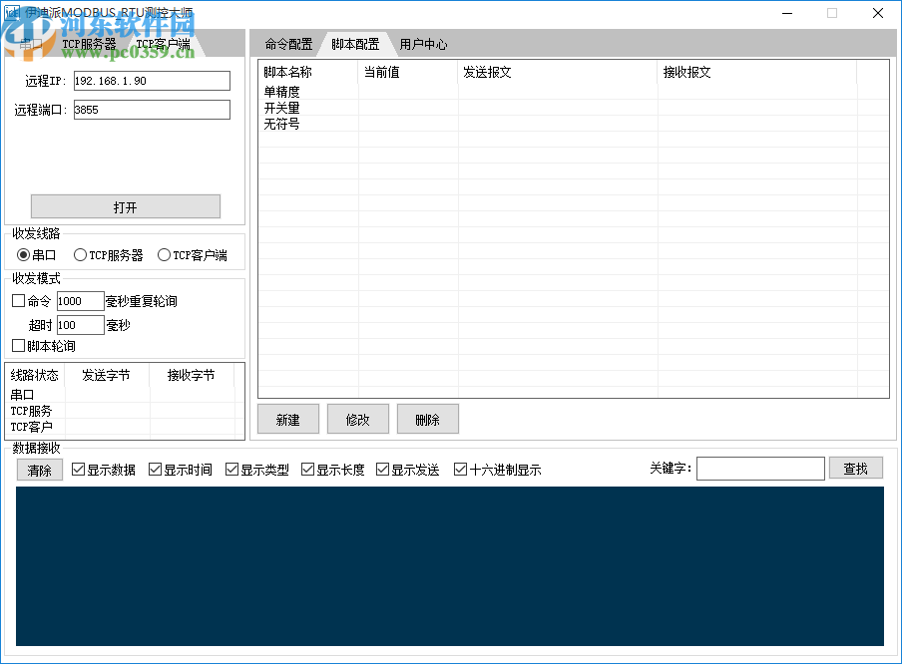Select the 串口 radio under 收发线路
902x664 pixels.
23,254
